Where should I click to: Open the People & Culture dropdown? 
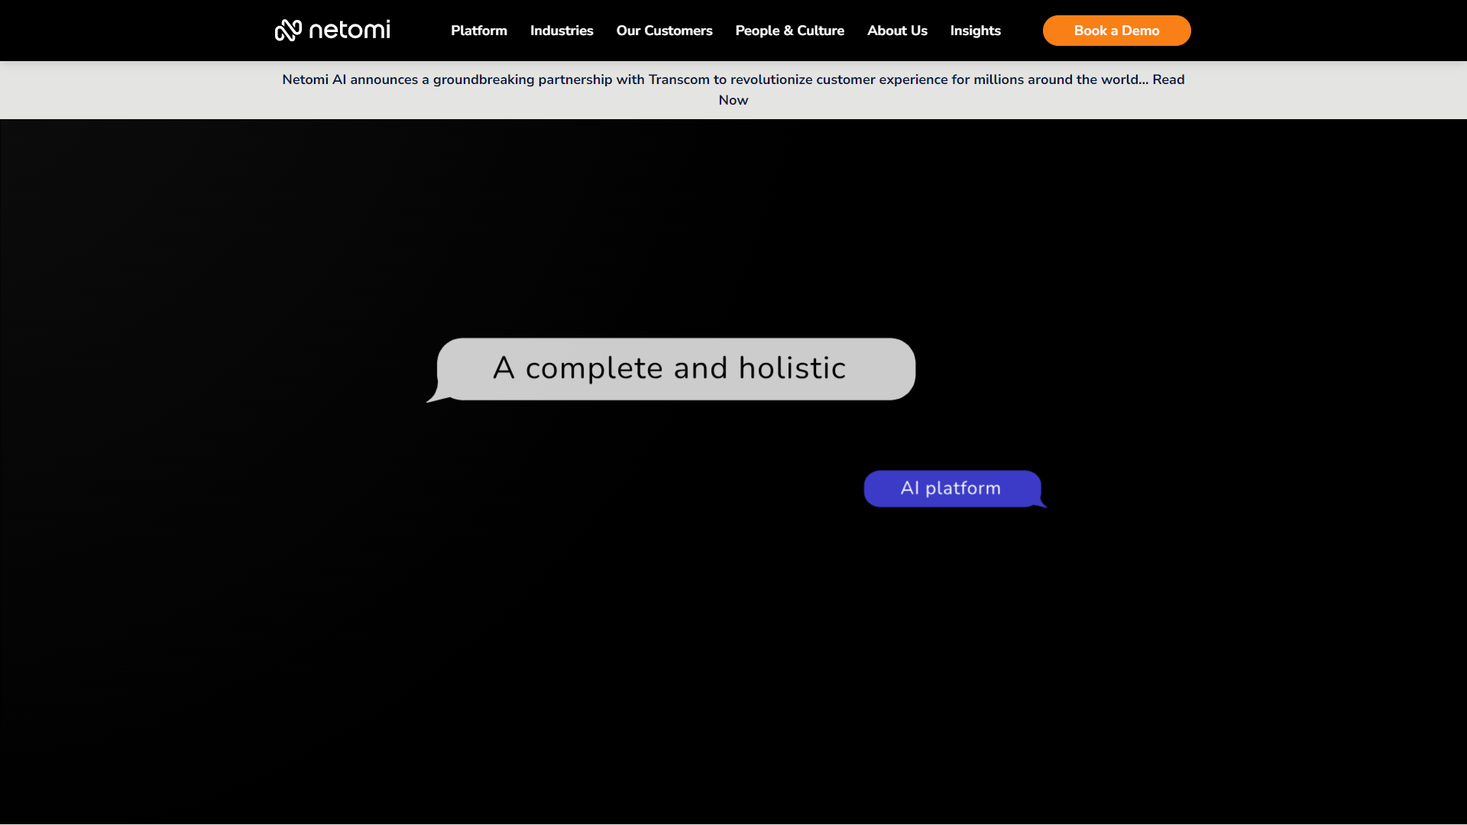click(x=789, y=31)
